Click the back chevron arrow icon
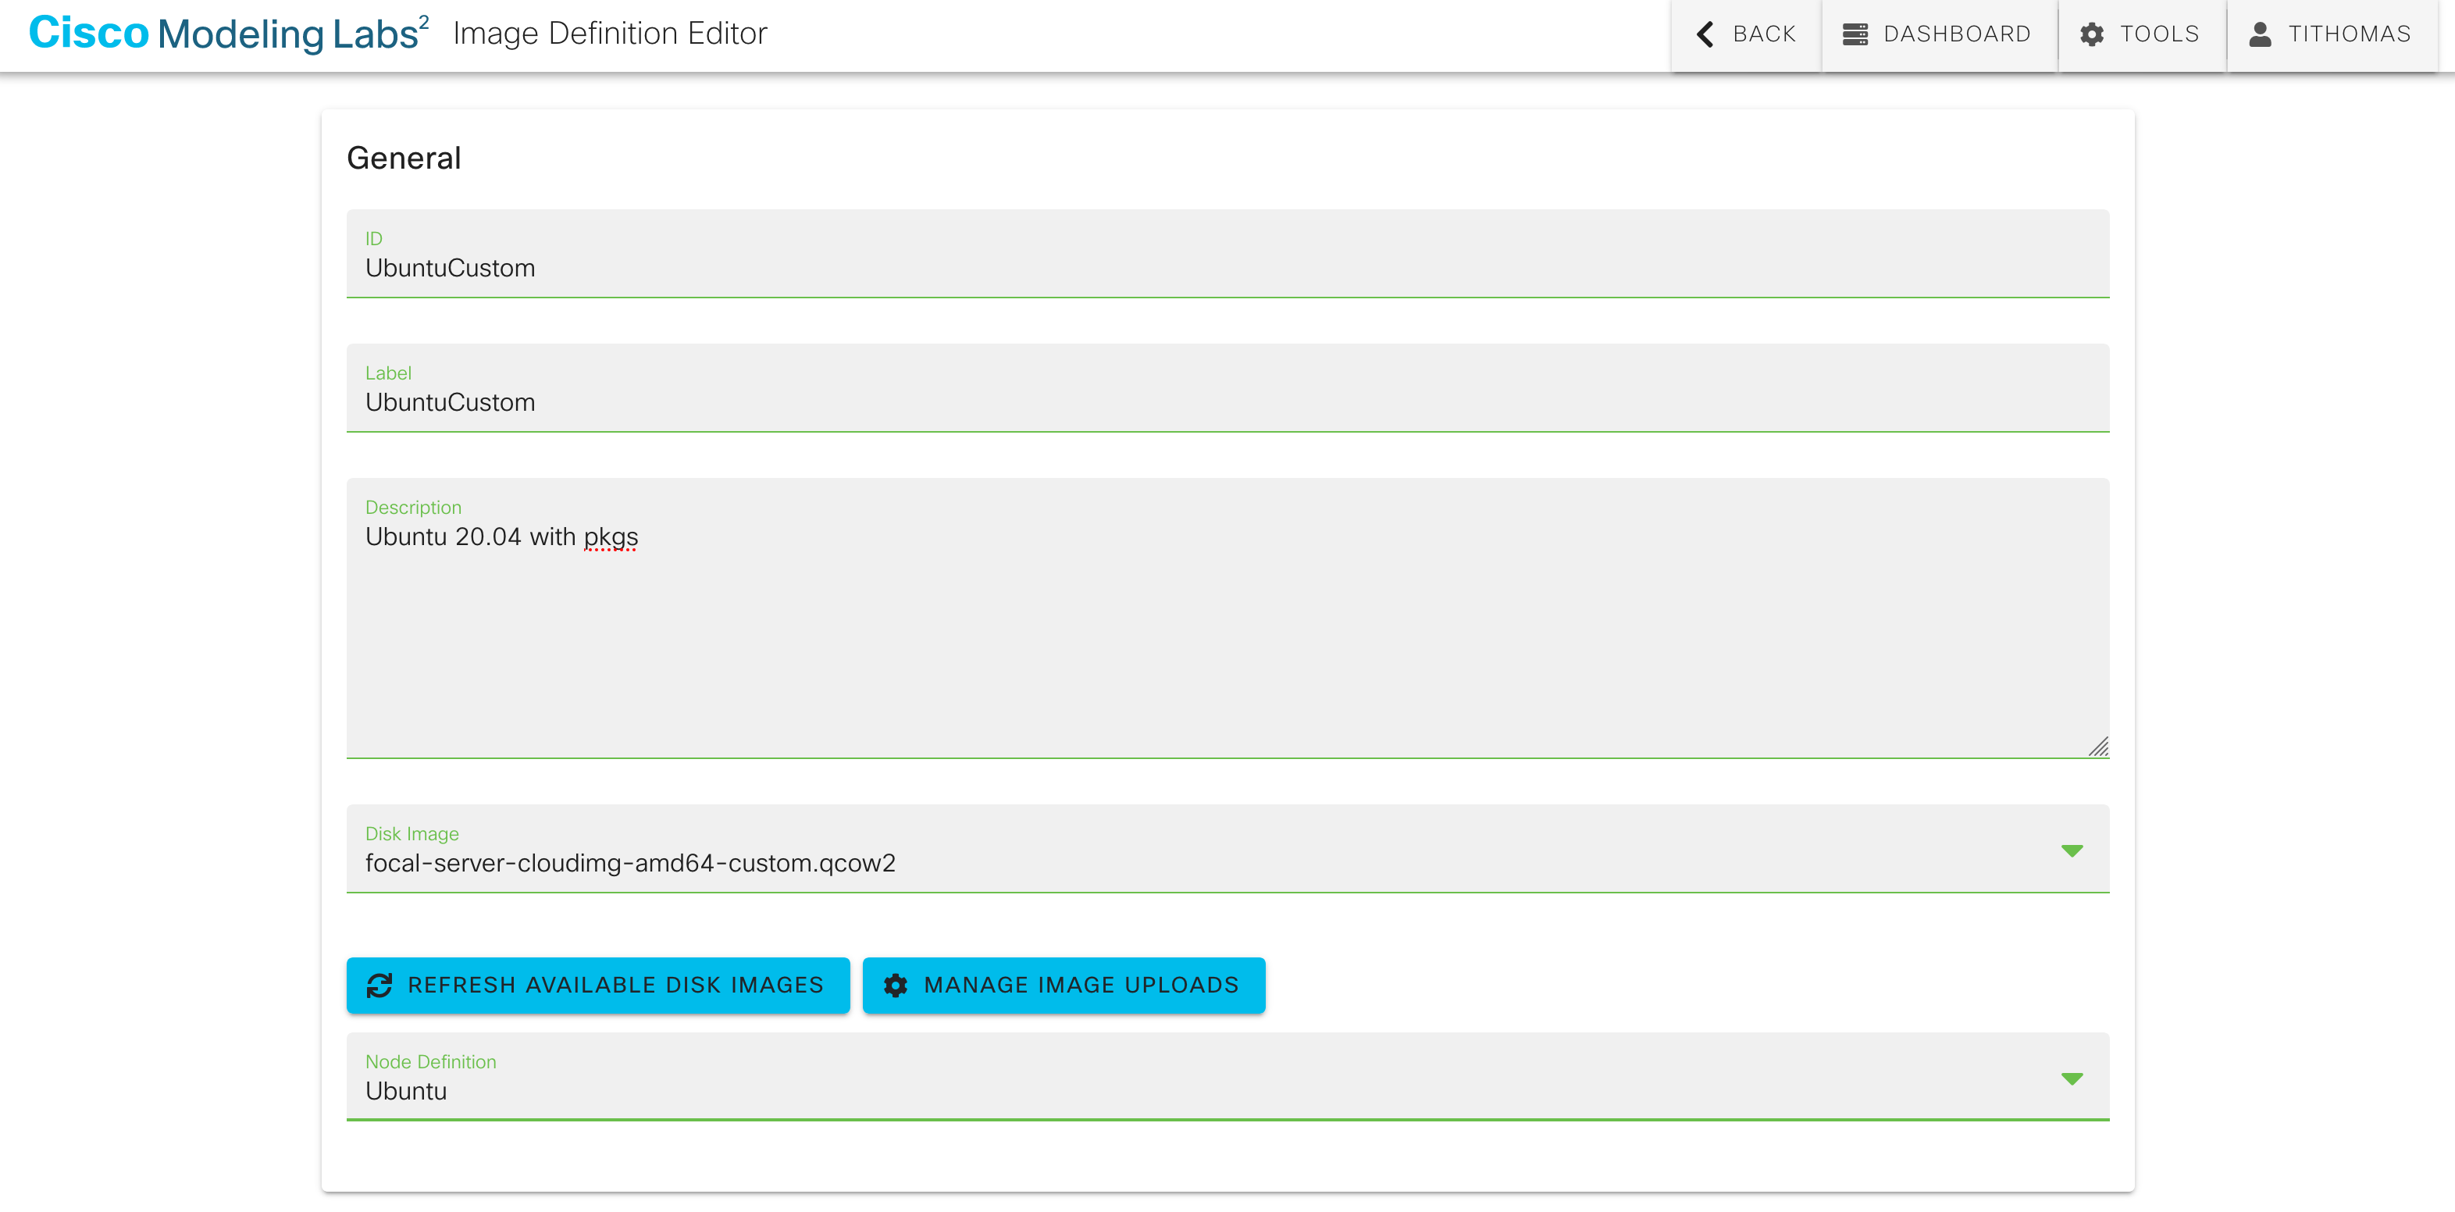 1705,34
